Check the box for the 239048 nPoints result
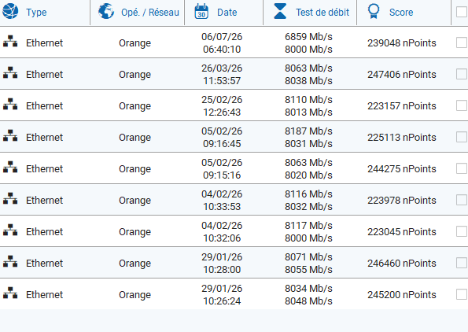468x332 pixels. (x=462, y=42)
